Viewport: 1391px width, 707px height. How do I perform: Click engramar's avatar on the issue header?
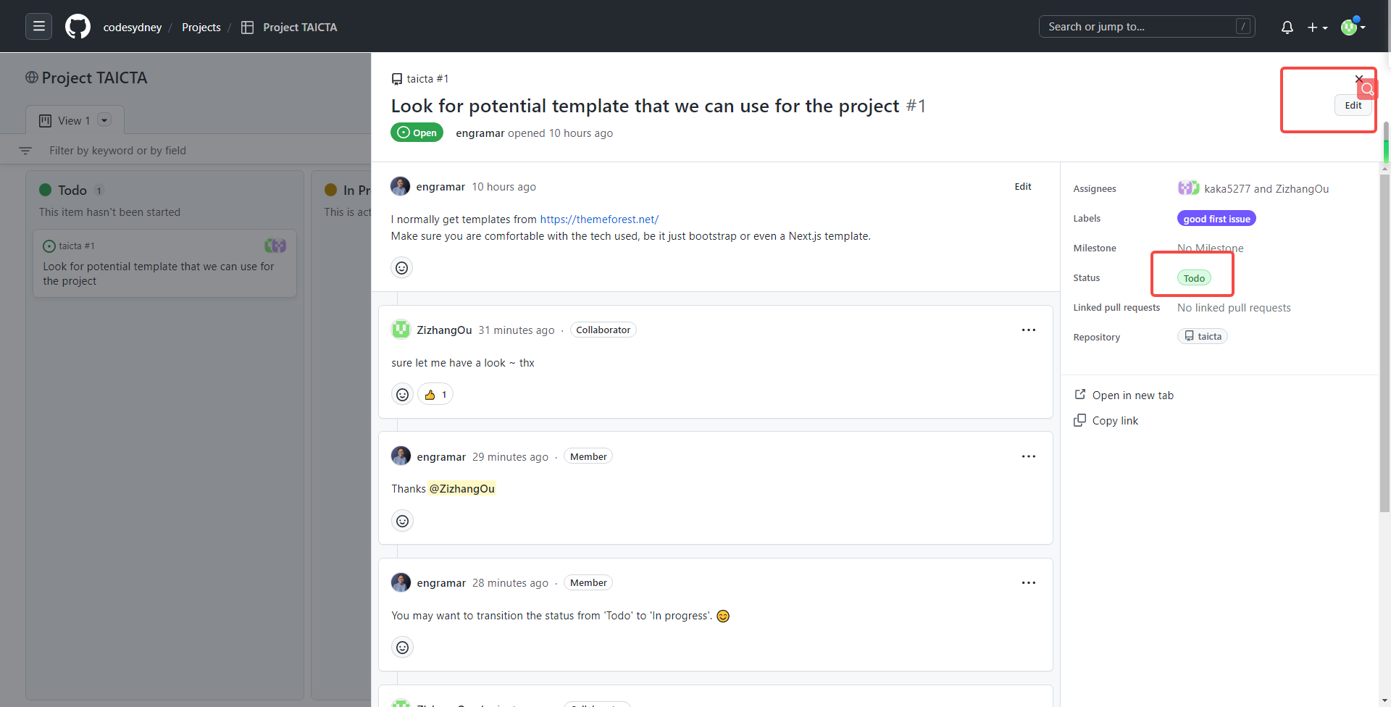400,186
